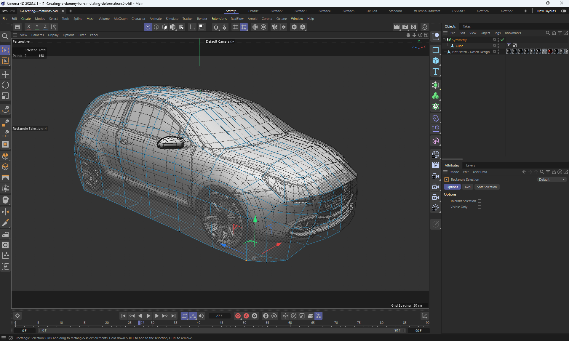Collapse the Symmetry object tree
This screenshot has width=569, height=341.
click(x=444, y=40)
